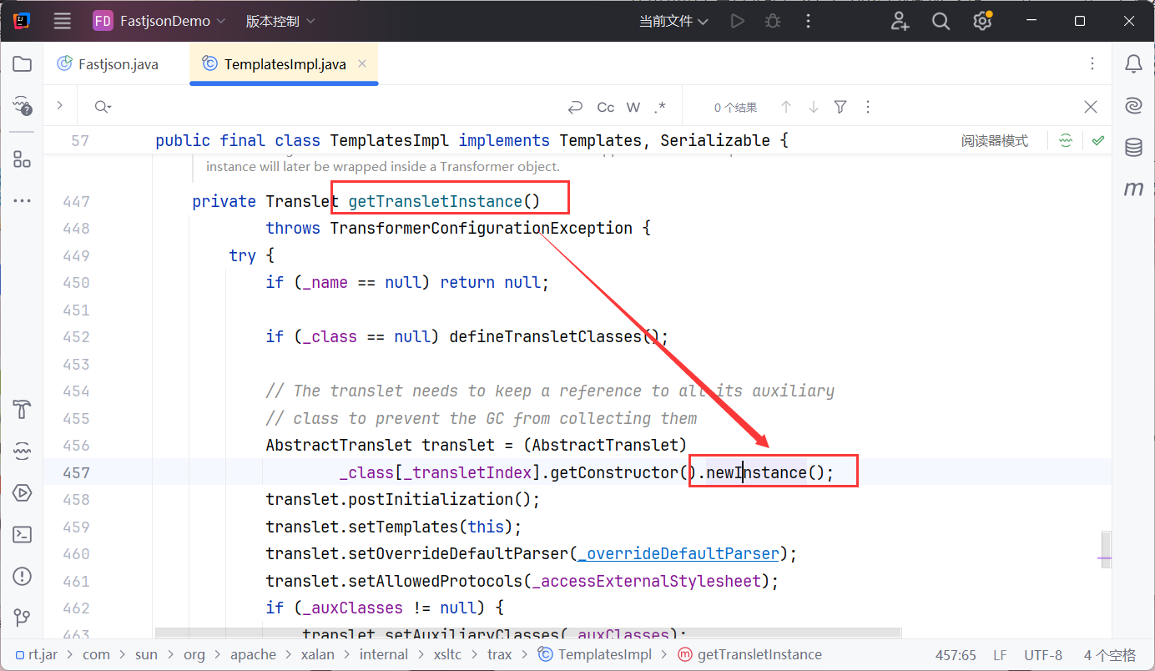This screenshot has width=1155, height=671.
Task: Open the Database tool window
Action: pyautogui.click(x=1133, y=148)
